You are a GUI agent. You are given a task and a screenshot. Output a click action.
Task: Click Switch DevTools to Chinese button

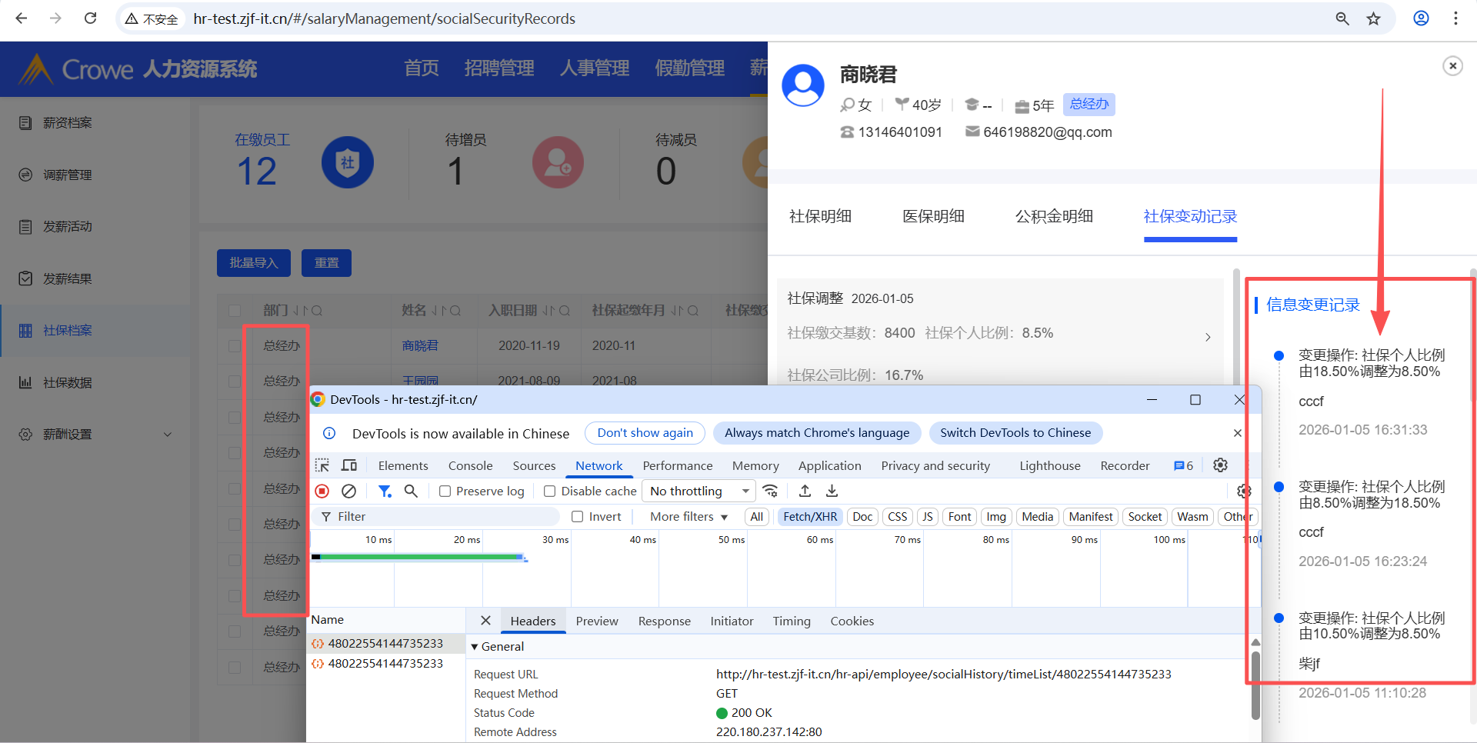coord(1015,433)
